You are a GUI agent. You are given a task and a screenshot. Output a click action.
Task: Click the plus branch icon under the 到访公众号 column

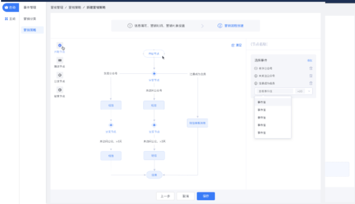(x=111, y=125)
